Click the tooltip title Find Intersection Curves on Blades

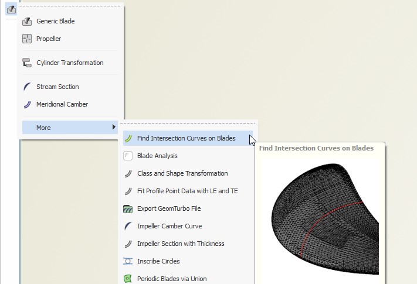tap(316, 148)
